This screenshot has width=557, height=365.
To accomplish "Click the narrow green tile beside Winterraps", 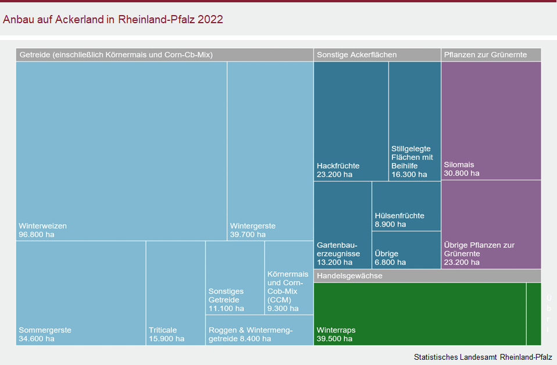I will pos(534,314).
